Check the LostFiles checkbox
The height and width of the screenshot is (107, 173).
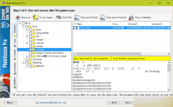pos(27,59)
